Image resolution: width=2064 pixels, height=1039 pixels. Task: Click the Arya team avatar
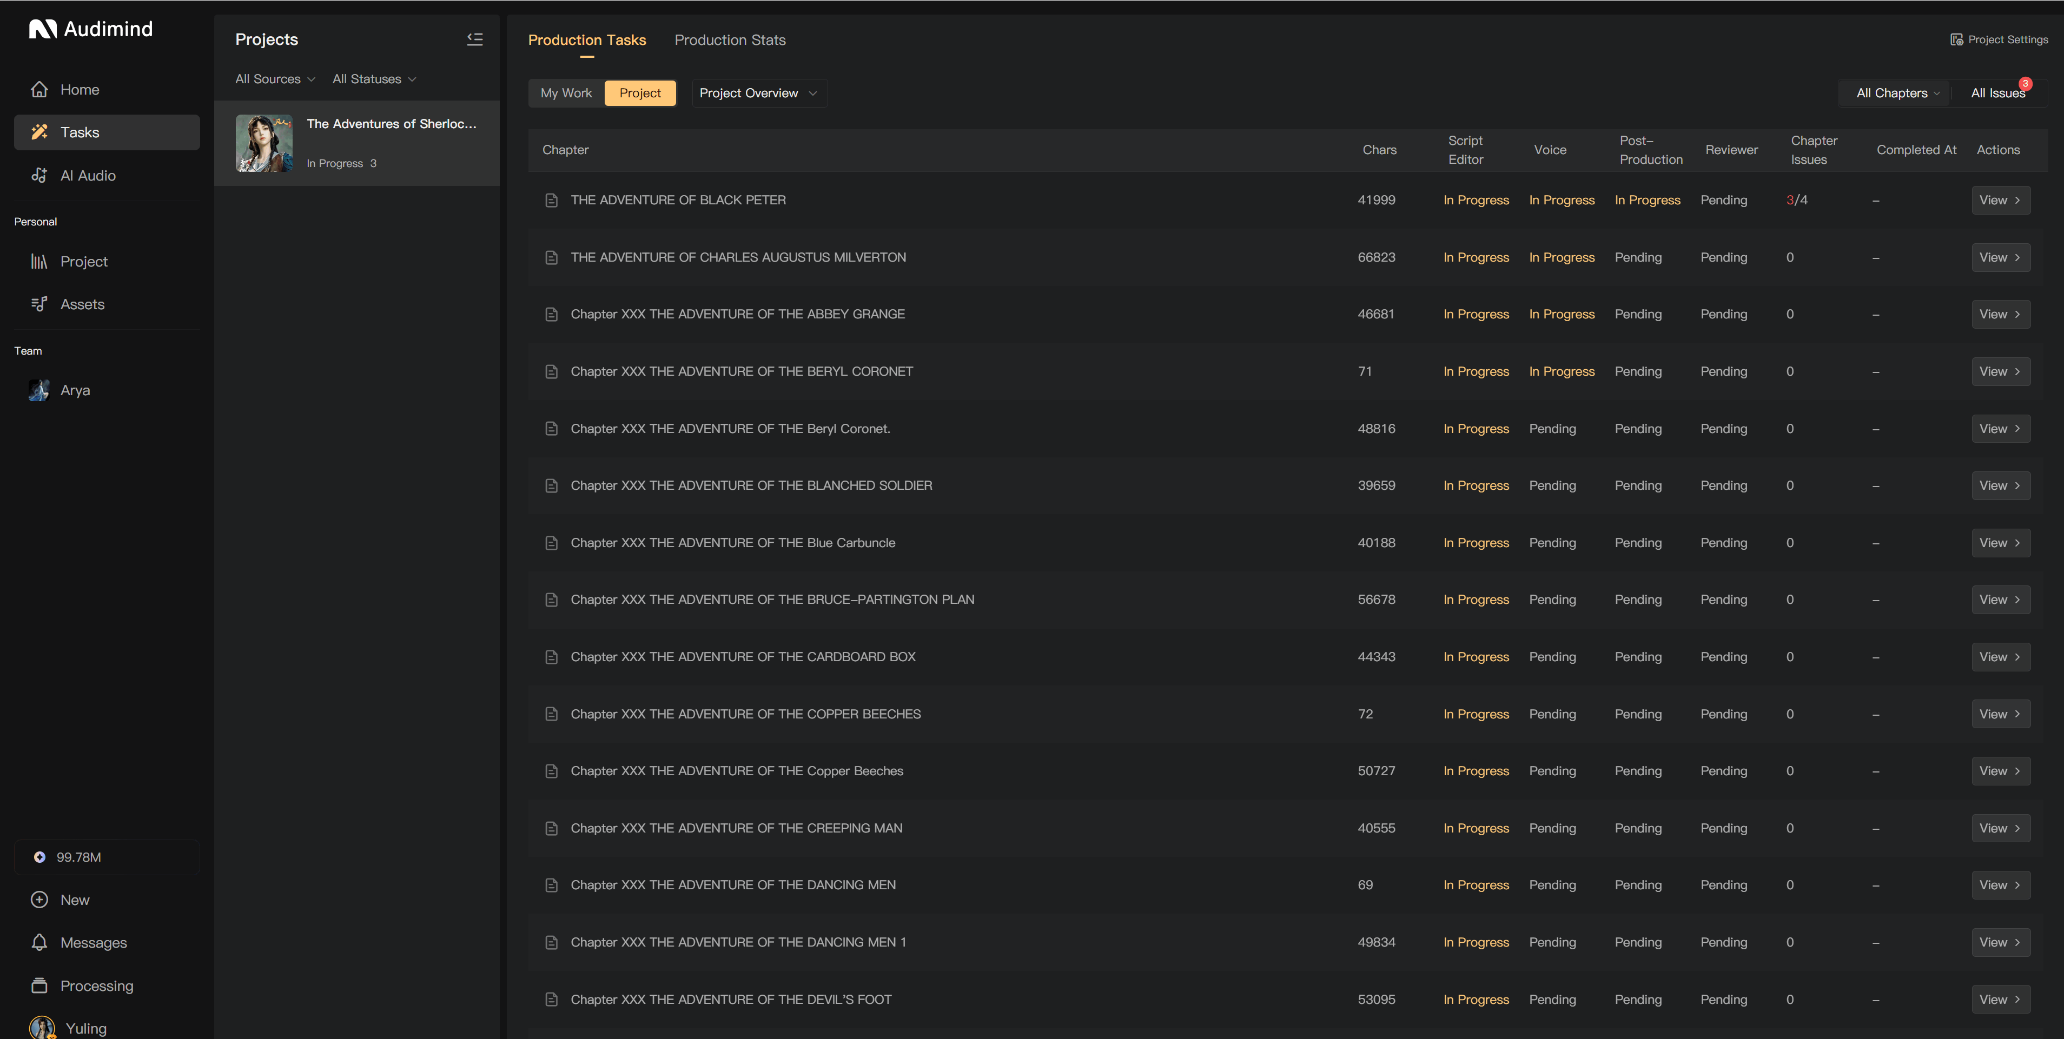(39, 390)
